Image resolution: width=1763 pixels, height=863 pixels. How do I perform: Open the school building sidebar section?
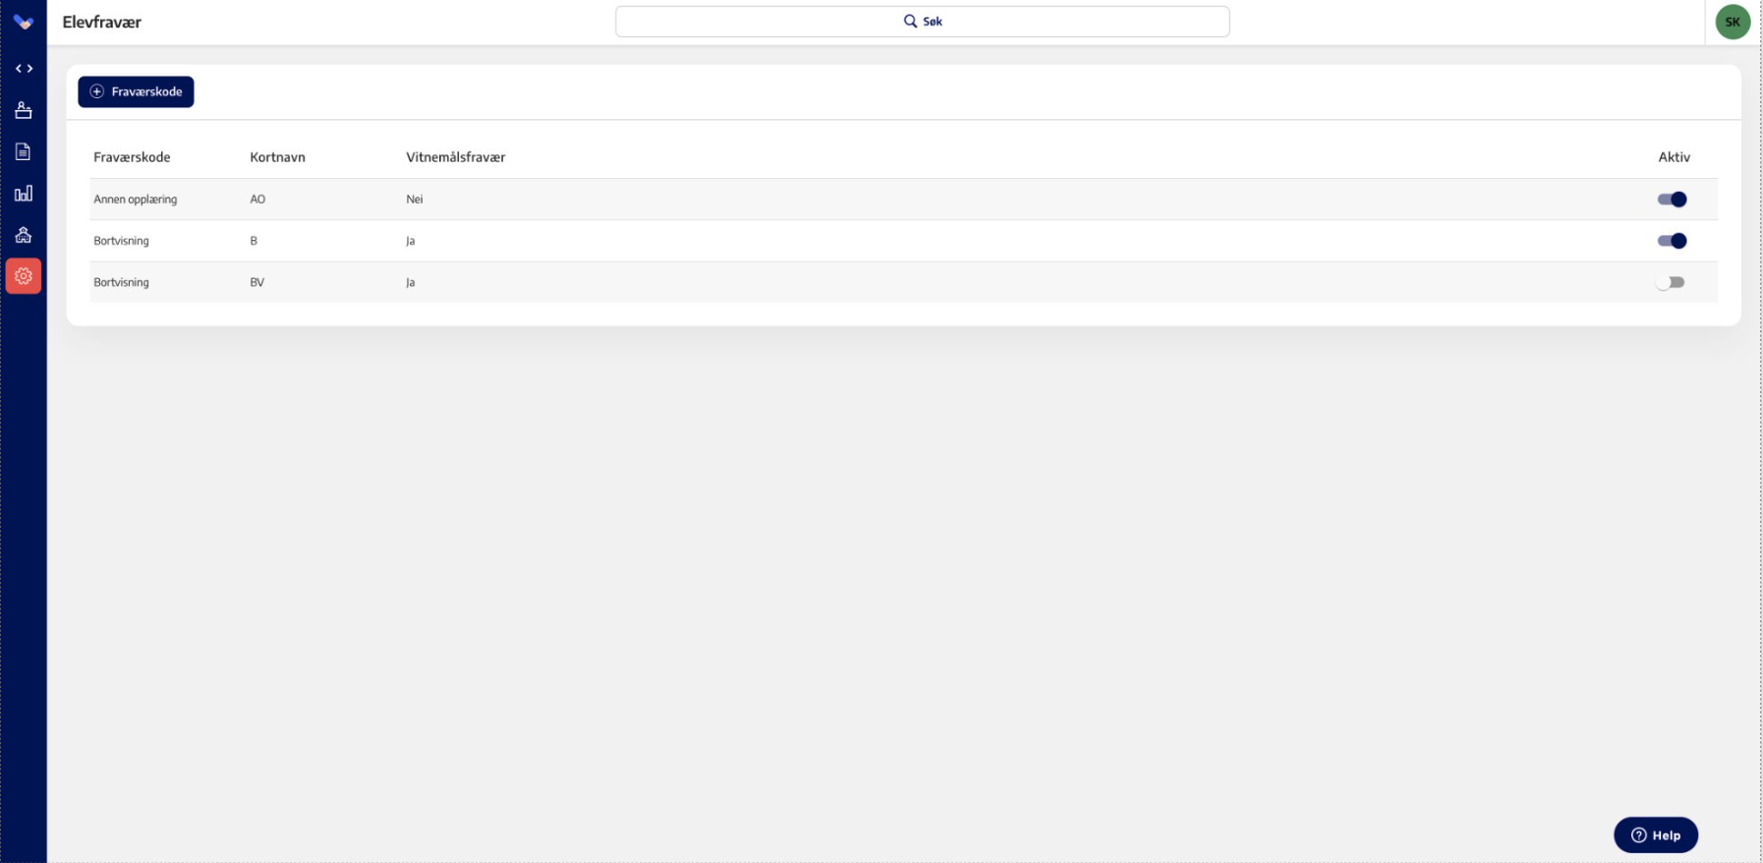24,235
